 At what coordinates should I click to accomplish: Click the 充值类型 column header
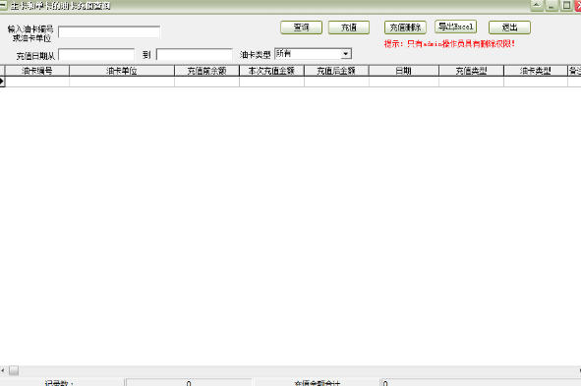click(x=471, y=71)
